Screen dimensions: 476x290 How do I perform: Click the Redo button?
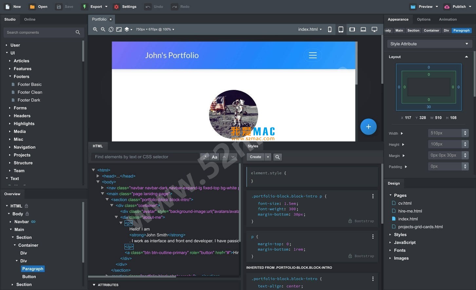(x=181, y=7)
